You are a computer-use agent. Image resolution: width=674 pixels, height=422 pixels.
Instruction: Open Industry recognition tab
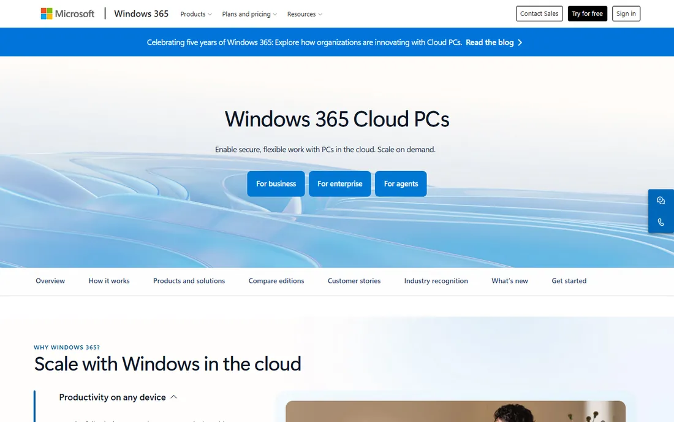436,281
